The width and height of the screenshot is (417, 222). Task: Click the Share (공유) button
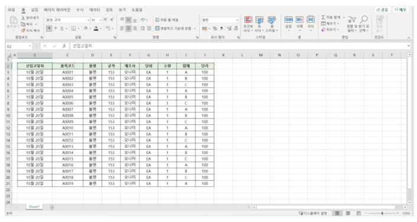pos(382,9)
